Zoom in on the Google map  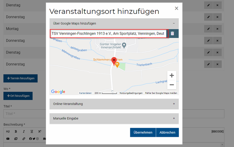tap(172, 76)
